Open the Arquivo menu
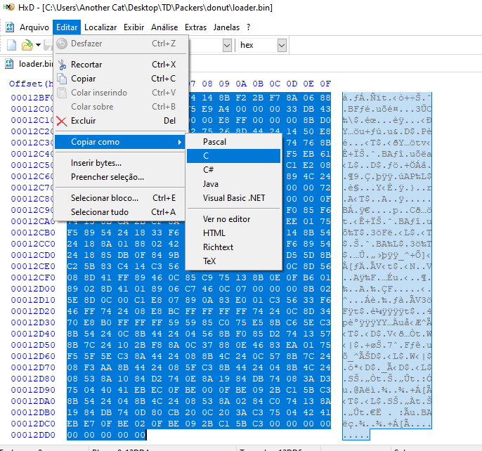Viewport: 482px width, 451px height. click(x=34, y=27)
